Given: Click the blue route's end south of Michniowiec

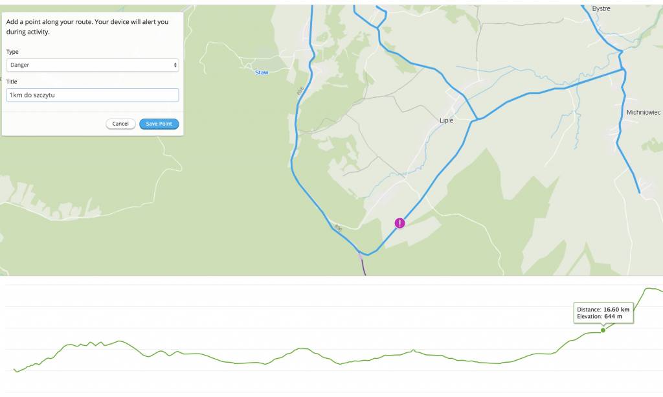Looking at the screenshot, I should click(639, 192).
